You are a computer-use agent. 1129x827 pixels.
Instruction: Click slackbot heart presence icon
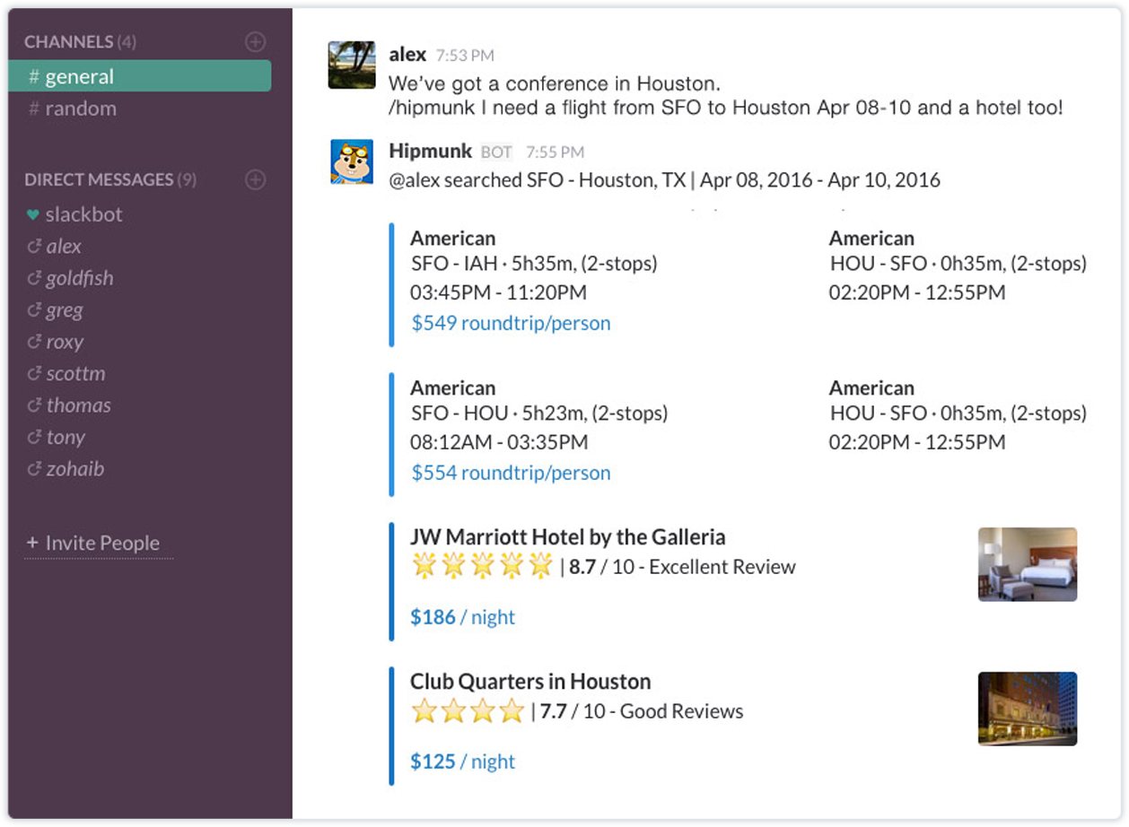click(33, 214)
